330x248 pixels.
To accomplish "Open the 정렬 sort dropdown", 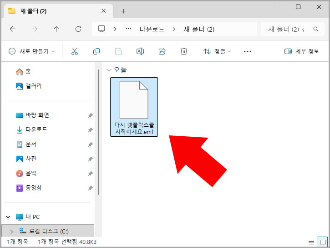I will coord(217,51).
